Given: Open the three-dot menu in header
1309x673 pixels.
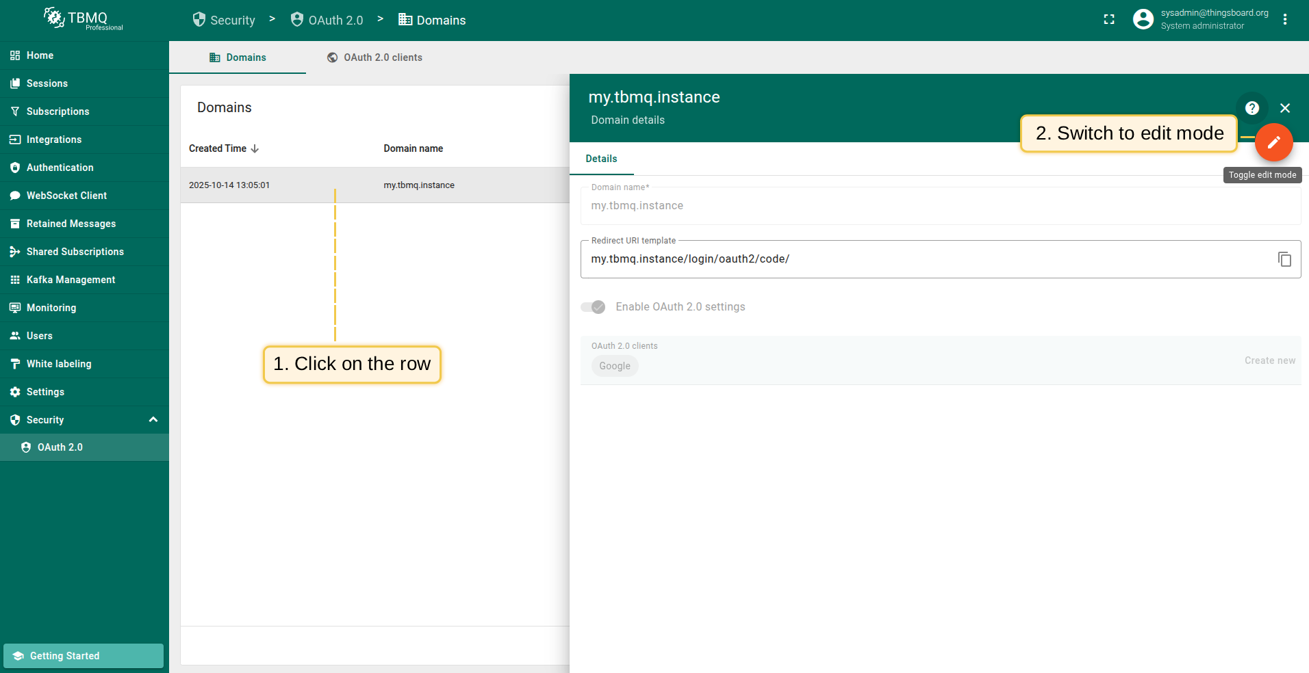Looking at the screenshot, I should pos(1285,20).
